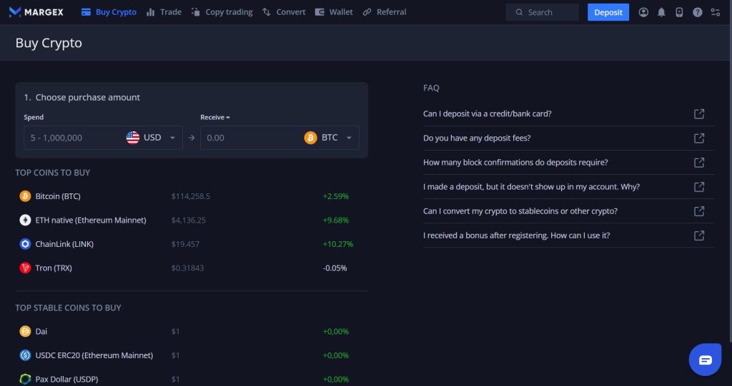The height and width of the screenshot is (386, 732).
Task: Open the settings sliders icon
Action: (x=715, y=12)
